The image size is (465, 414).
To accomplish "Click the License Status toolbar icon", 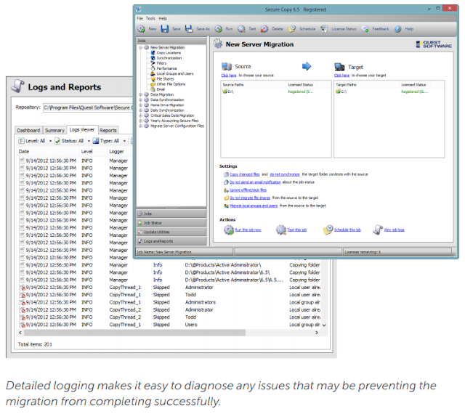I will 325,29.
